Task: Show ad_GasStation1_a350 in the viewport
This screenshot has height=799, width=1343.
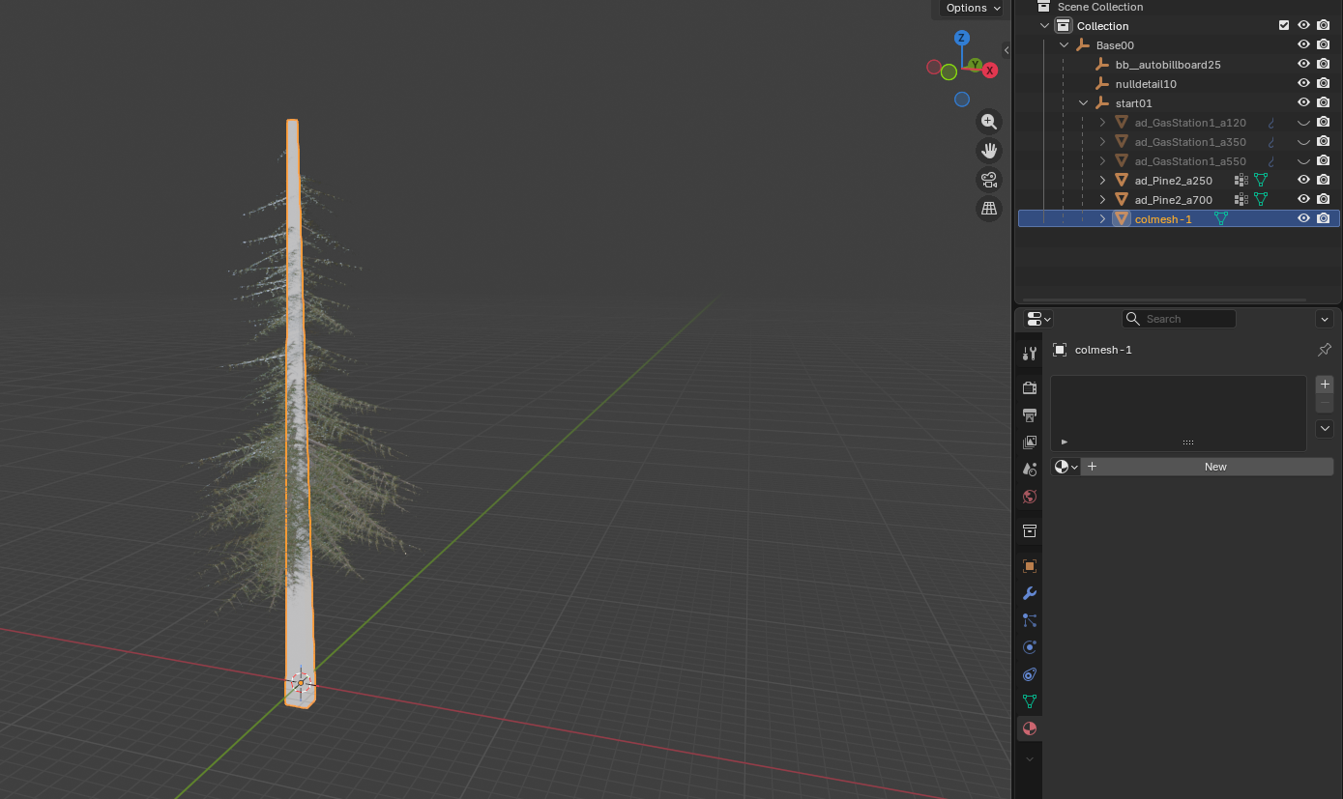Action: click(x=1303, y=142)
